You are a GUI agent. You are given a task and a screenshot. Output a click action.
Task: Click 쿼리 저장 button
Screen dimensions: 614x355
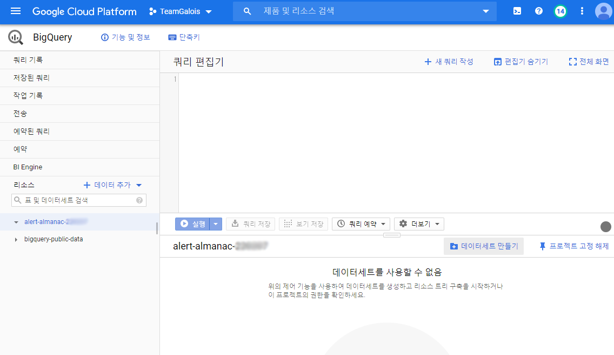(x=251, y=224)
